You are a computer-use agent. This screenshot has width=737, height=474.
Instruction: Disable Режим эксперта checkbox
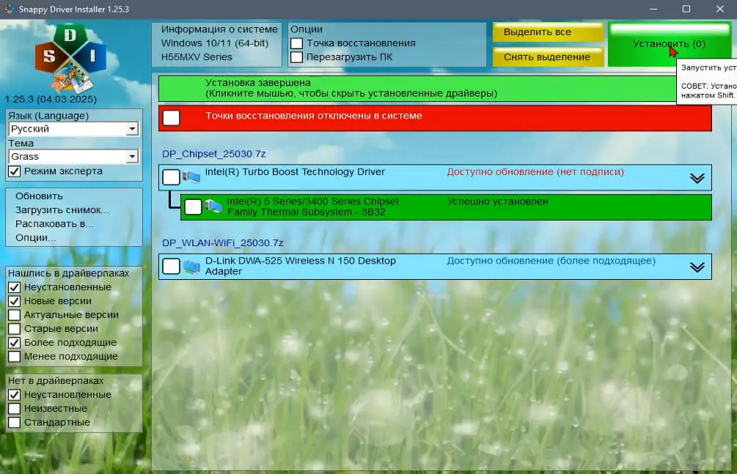tap(15, 171)
